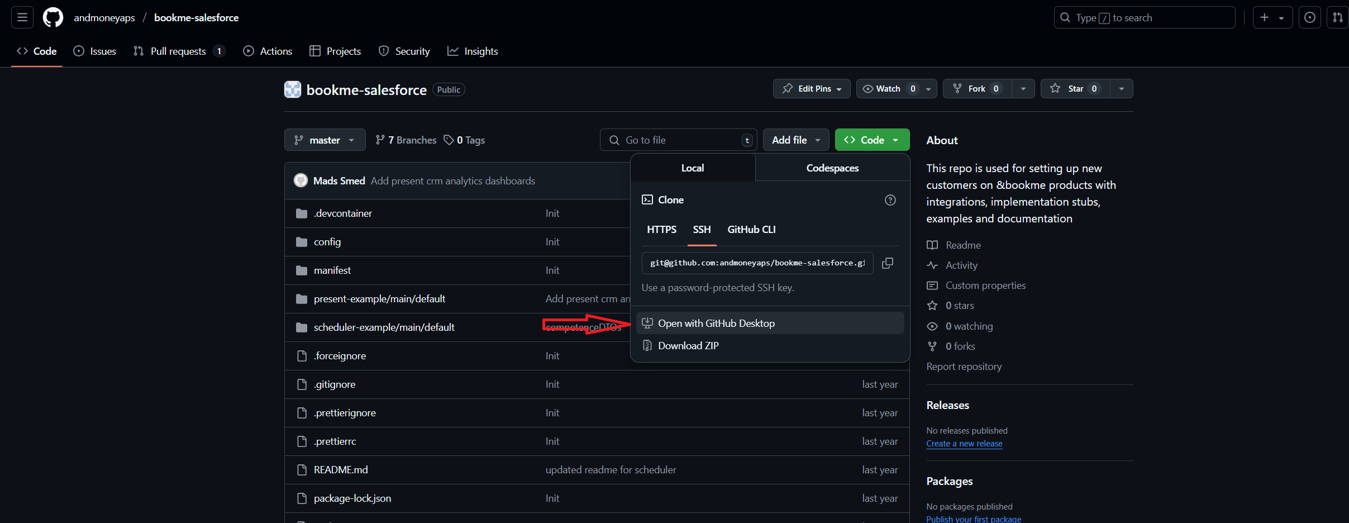Image resolution: width=1349 pixels, height=523 pixels.
Task: Open the Code tab
Action: coord(37,51)
